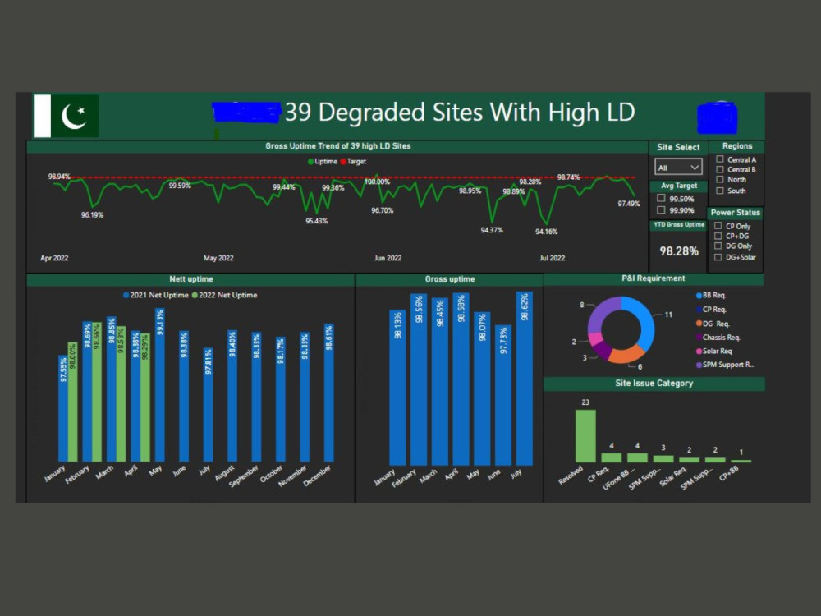Screen dimensions: 821x616
Task: Enable the DG Only power status filter
Action: (718, 246)
